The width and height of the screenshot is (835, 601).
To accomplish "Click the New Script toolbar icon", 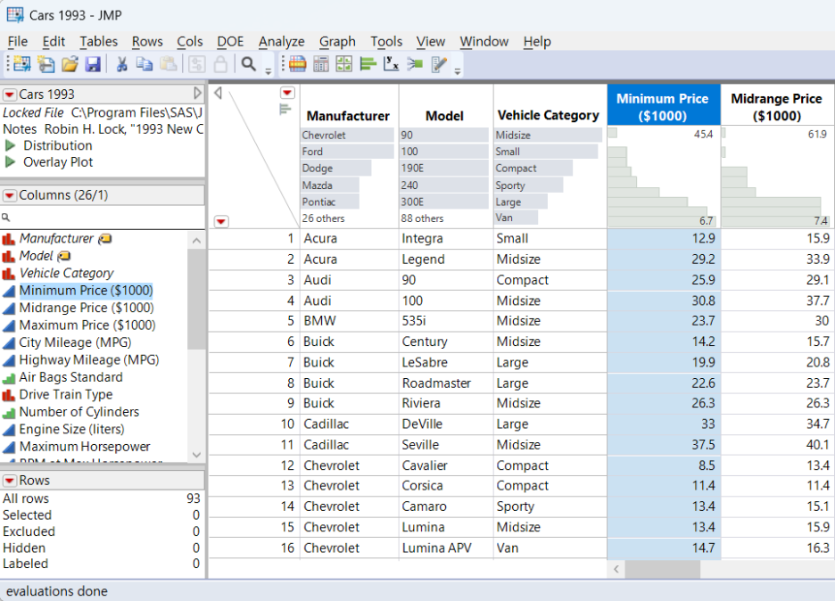I will coord(45,64).
